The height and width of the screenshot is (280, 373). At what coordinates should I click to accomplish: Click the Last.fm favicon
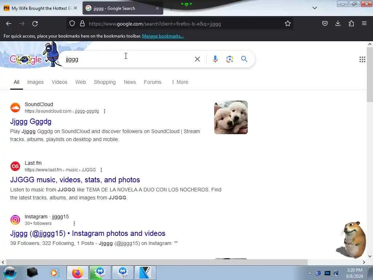click(15, 166)
